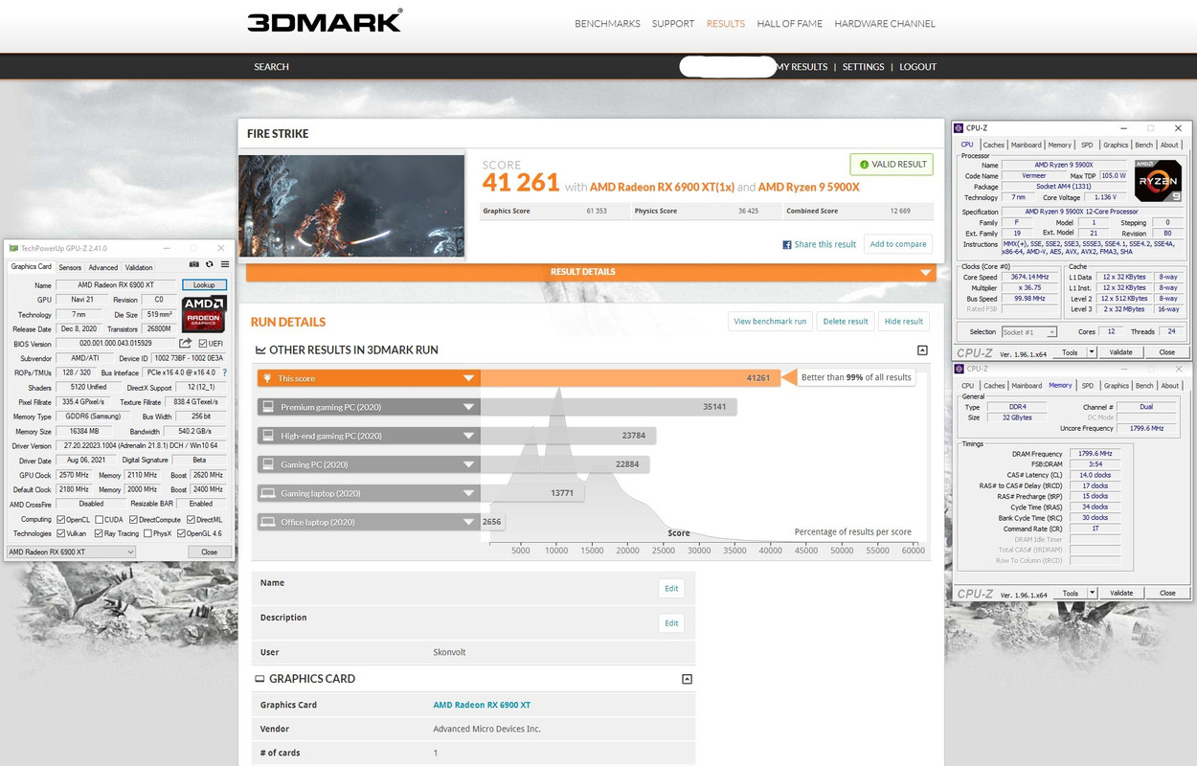Open the GPU-Z hamburger menu
Screen dimensions: 1197x766
[225, 264]
